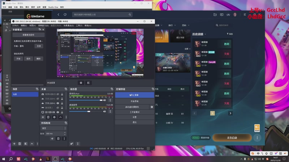Open the 渐变 transition type dropdown
Screen dimensions: 289x162
click(53, 128)
